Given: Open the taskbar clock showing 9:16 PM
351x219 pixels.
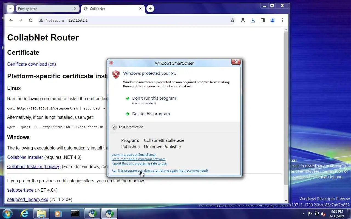Looking at the screenshot, I should pyautogui.click(x=337, y=214).
